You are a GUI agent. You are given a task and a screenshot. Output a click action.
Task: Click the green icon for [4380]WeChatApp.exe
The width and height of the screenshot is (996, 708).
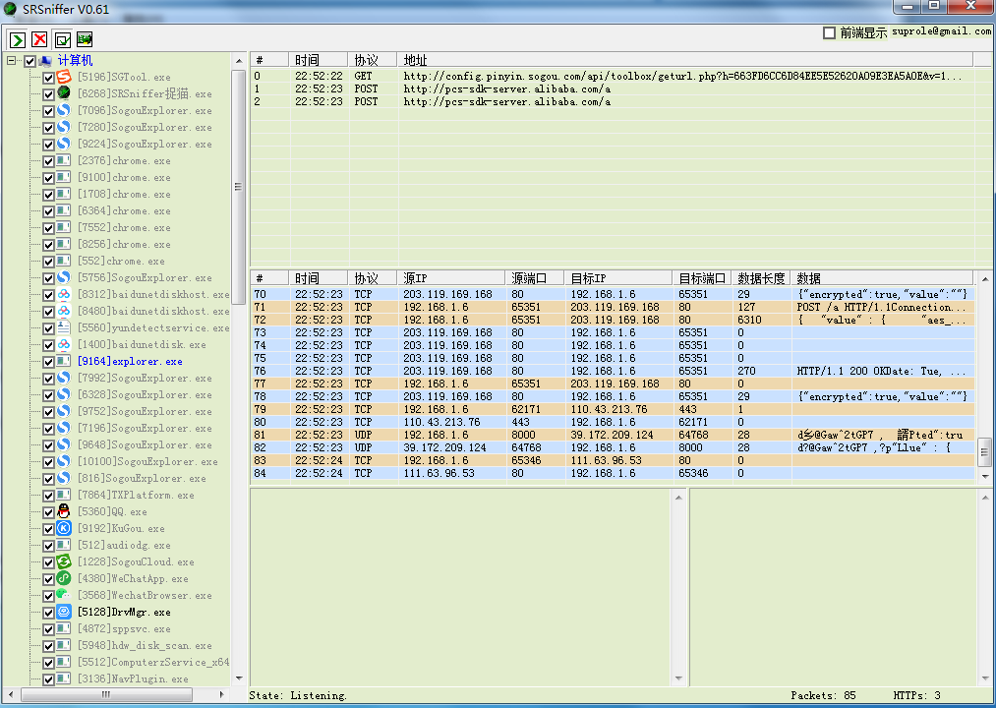pos(64,578)
